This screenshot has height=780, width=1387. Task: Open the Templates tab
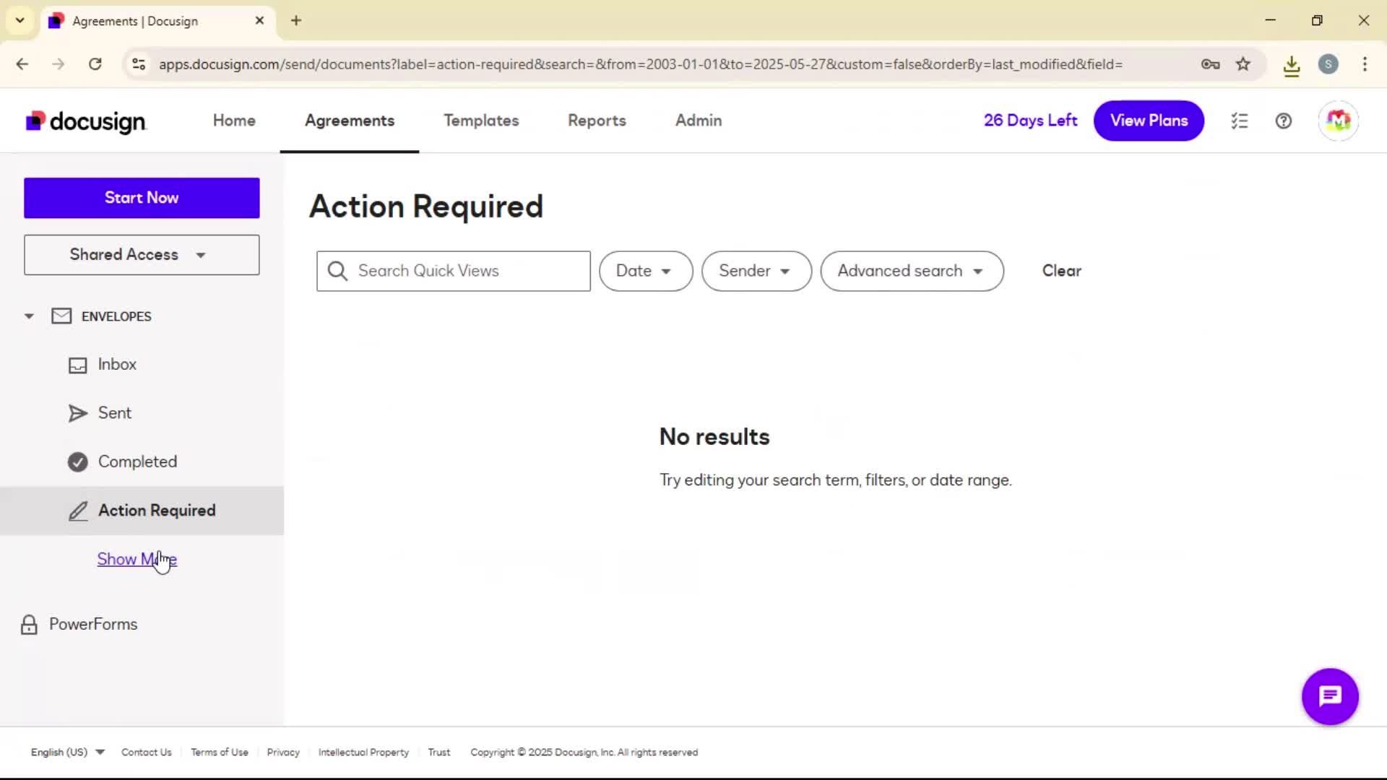[x=481, y=121]
